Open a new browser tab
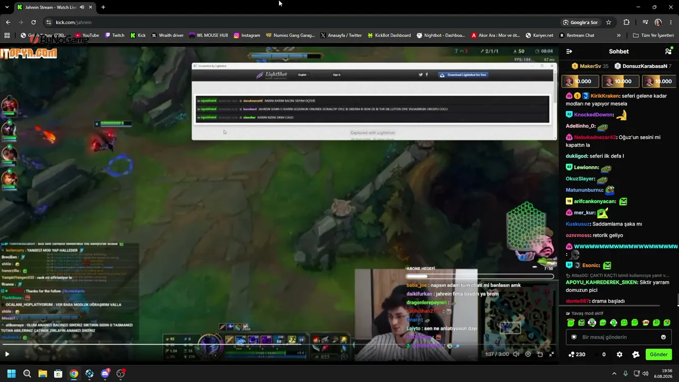Image resolution: width=679 pixels, height=382 pixels. pyautogui.click(x=103, y=7)
